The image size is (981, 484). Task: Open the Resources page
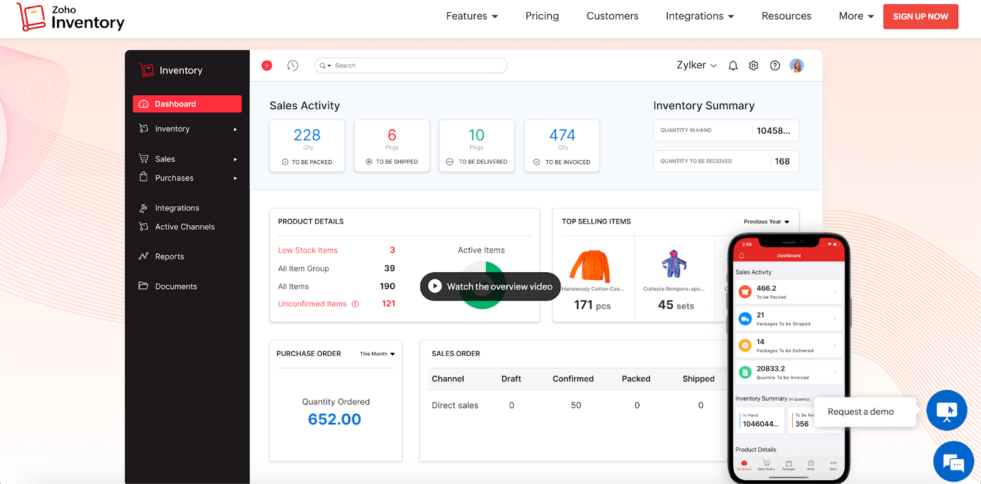[x=787, y=16]
